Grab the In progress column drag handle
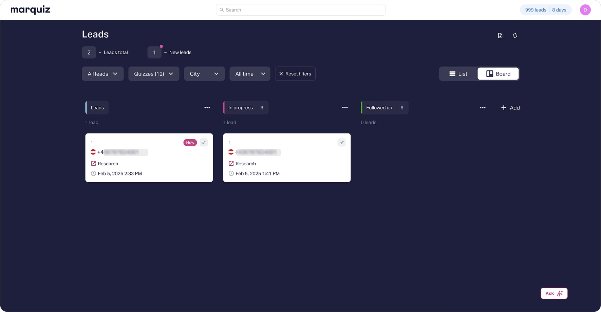This screenshot has width=601, height=312. coord(262,108)
